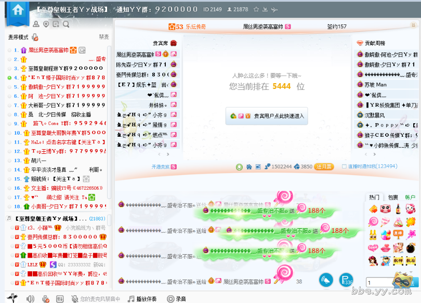
Task: Select the soy sauce bottle gift
Action: [x=398, y=208]
